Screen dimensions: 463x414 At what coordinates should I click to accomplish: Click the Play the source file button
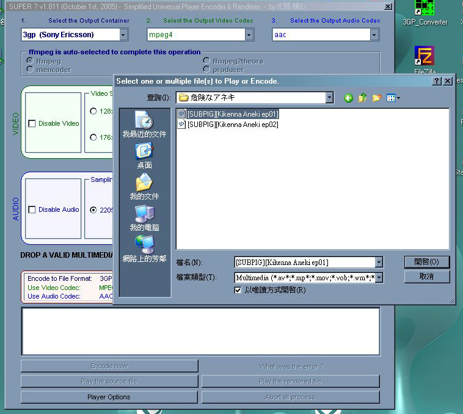point(109,381)
